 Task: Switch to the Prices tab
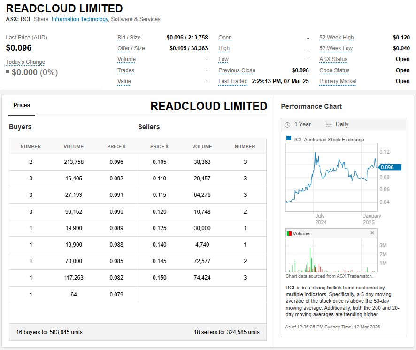pyautogui.click(x=22, y=106)
